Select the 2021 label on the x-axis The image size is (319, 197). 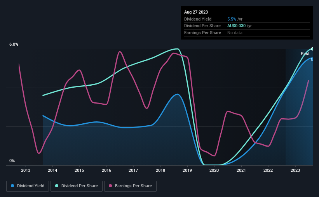point(241,170)
